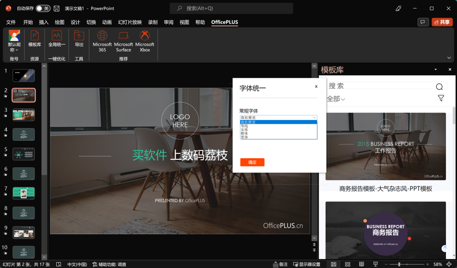Select slide 5 thumbnail
Viewport: 457px width, 268px height.
coord(24,154)
